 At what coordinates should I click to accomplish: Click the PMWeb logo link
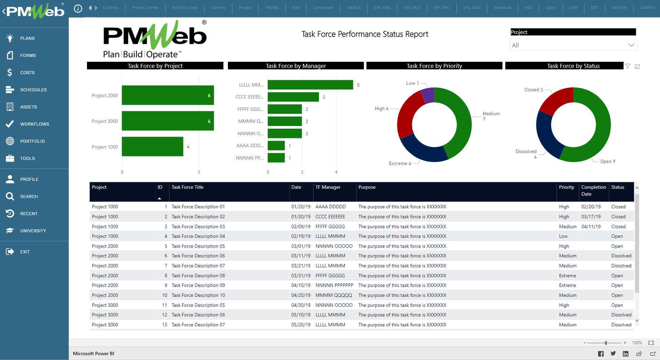pos(33,11)
